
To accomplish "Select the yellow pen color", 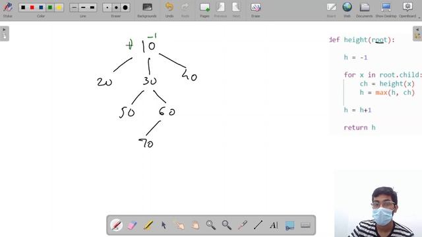I will 59,7.
